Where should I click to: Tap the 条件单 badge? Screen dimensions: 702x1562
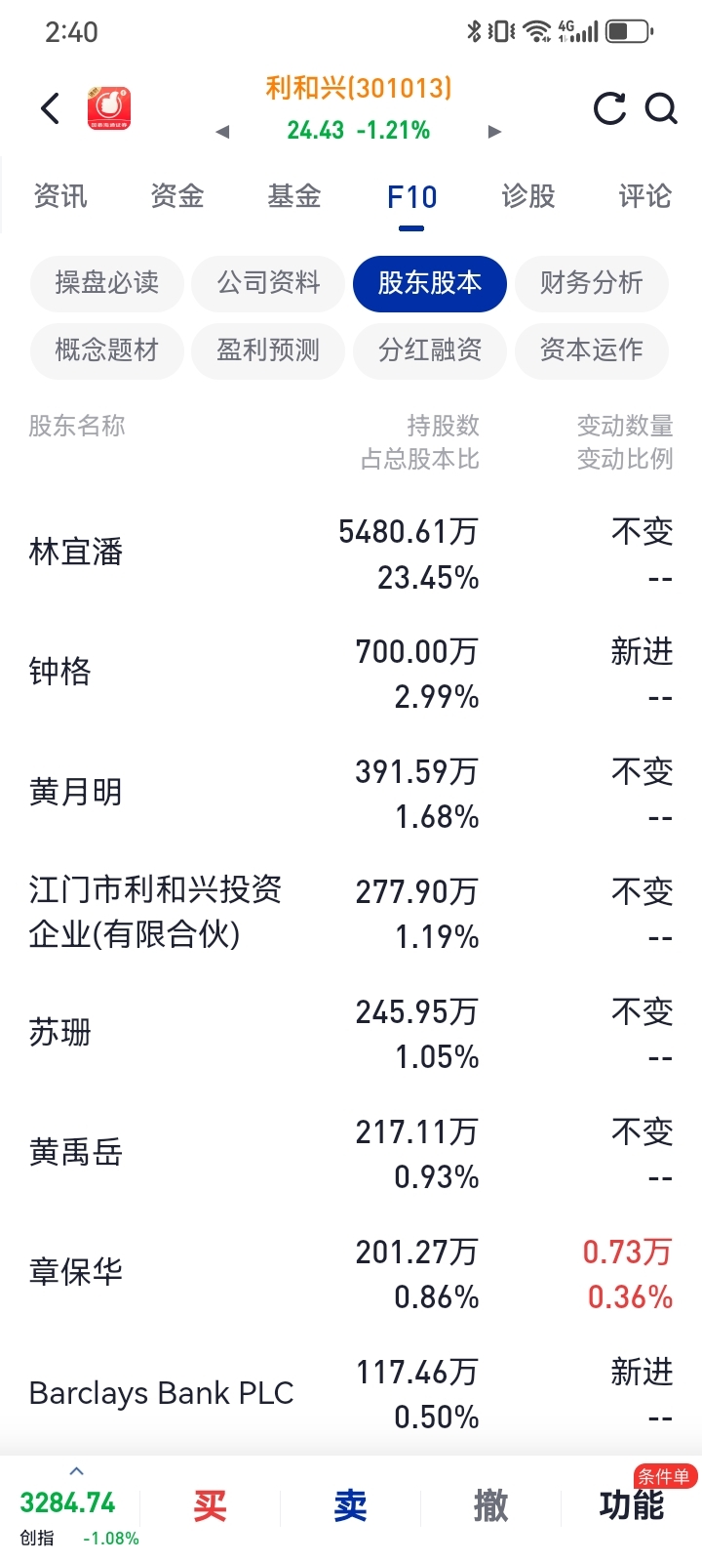pos(663,1477)
